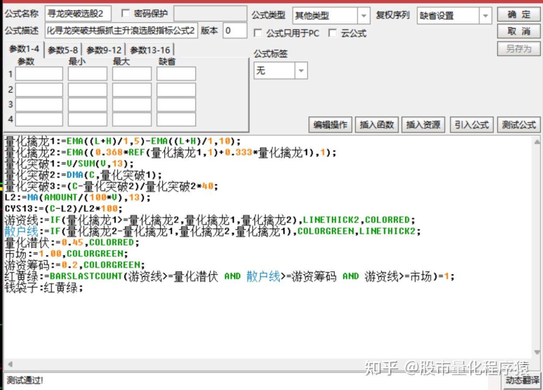Image resolution: width=543 pixels, height=390 pixels.
Task: Click the code line starting 游资线:=IF
Action: point(210,220)
